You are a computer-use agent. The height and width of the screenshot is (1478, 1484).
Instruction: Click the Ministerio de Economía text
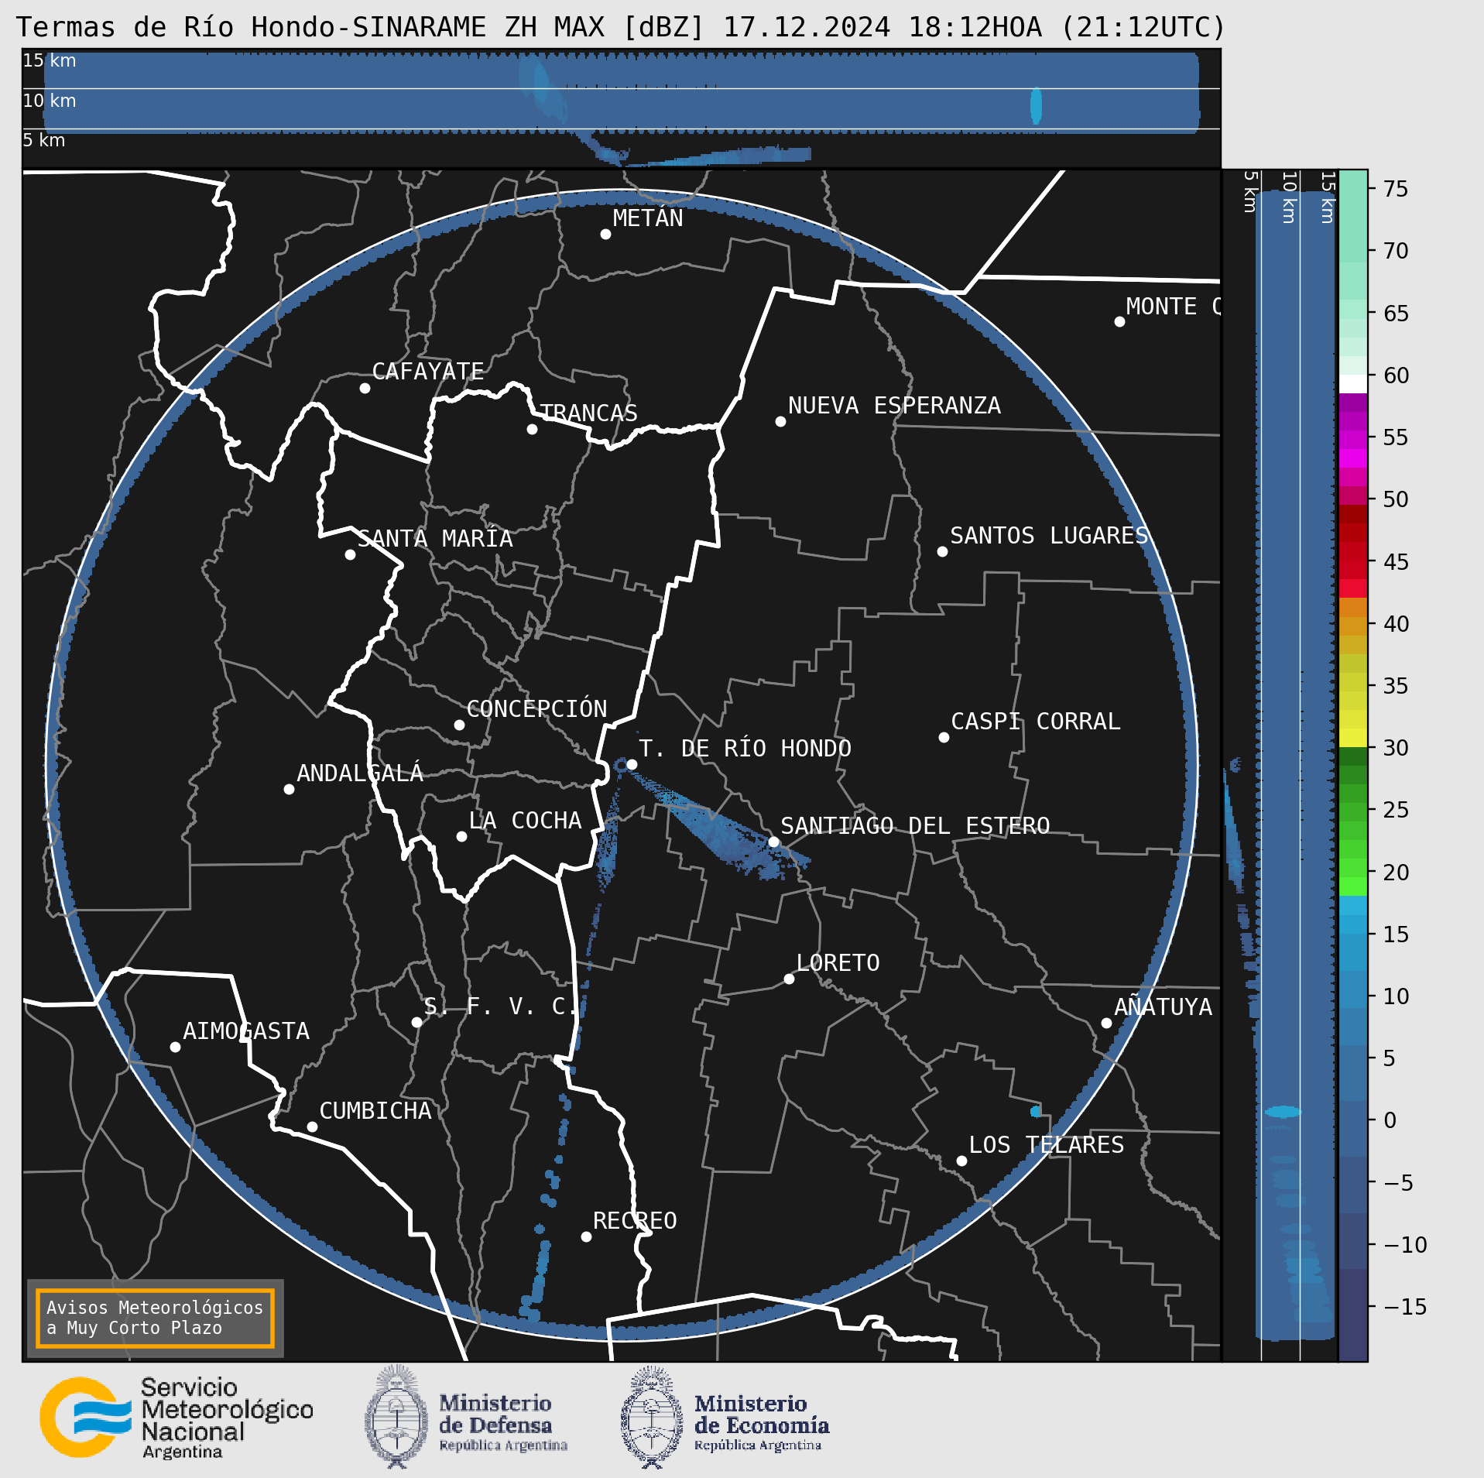point(762,1423)
